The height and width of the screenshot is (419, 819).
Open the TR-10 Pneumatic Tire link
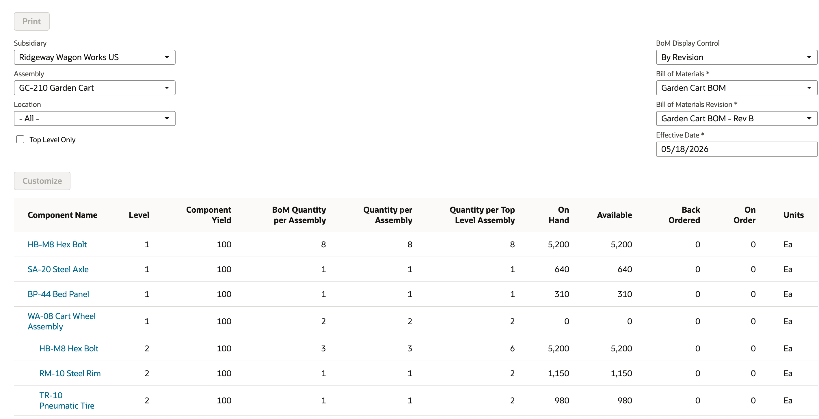(67, 401)
